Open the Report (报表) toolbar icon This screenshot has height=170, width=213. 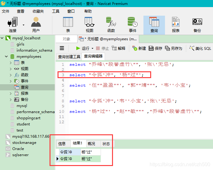[176, 25]
